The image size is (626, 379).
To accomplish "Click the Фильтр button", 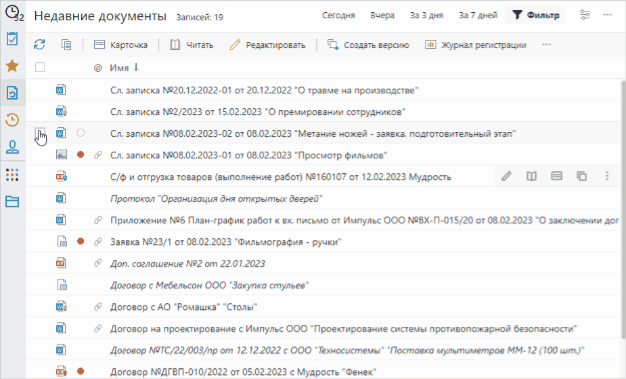I will pos(536,15).
